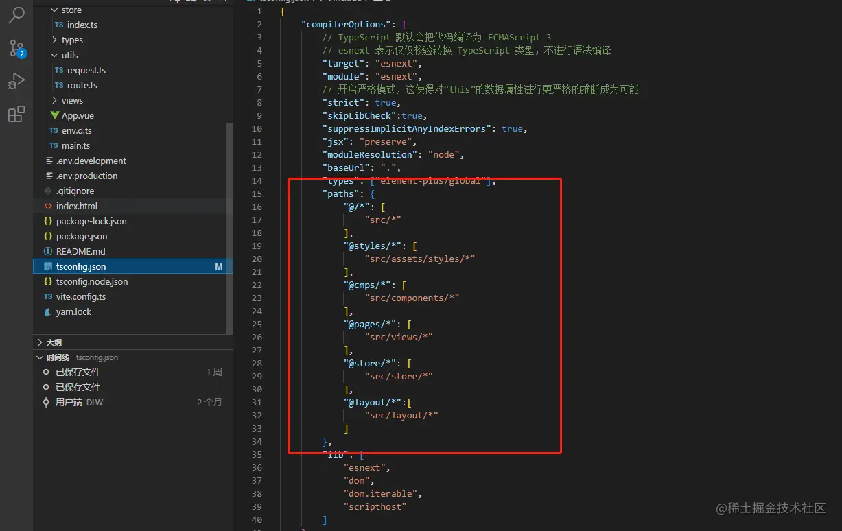The height and width of the screenshot is (531, 842).
Task: Place cursor on "target" key
Action: [343, 63]
